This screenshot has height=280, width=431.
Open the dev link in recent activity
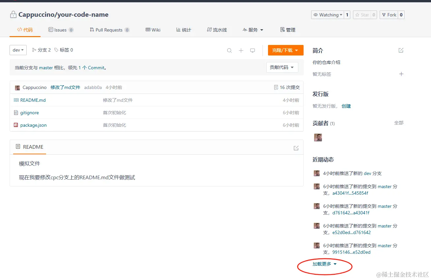(x=367, y=173)
